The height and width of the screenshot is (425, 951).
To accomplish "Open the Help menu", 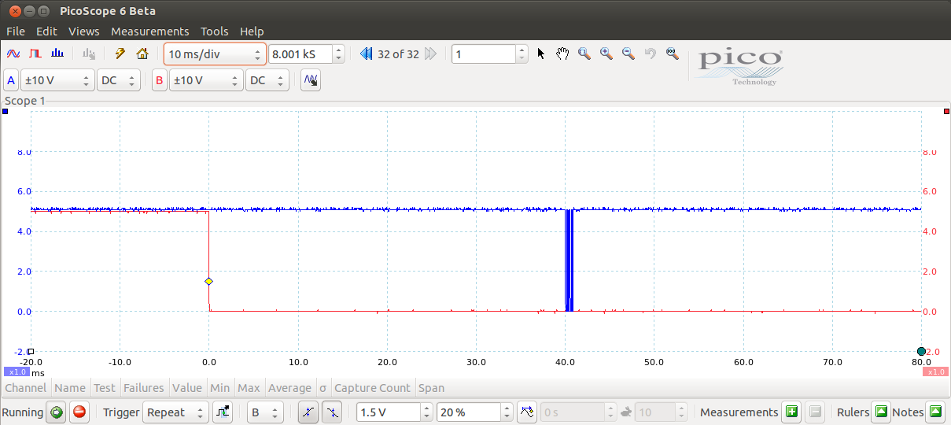I will [252, 31].
